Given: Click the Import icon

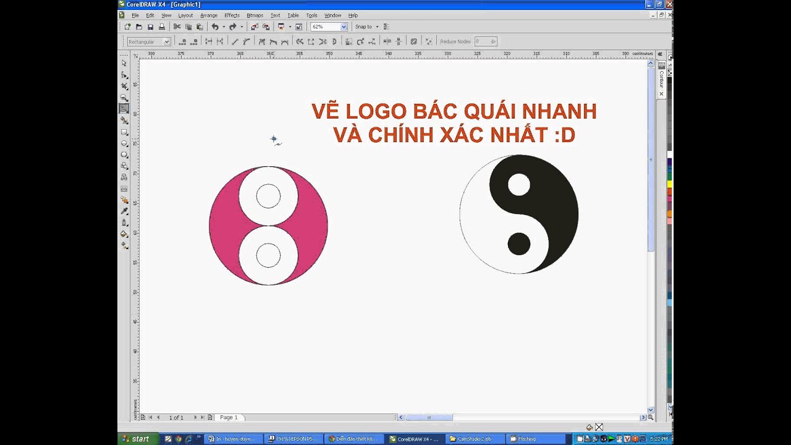Looking at the screenshot, I should coord(254,27).
